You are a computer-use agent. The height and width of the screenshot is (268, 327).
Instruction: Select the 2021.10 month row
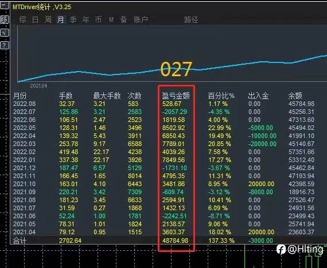[164, 184]
